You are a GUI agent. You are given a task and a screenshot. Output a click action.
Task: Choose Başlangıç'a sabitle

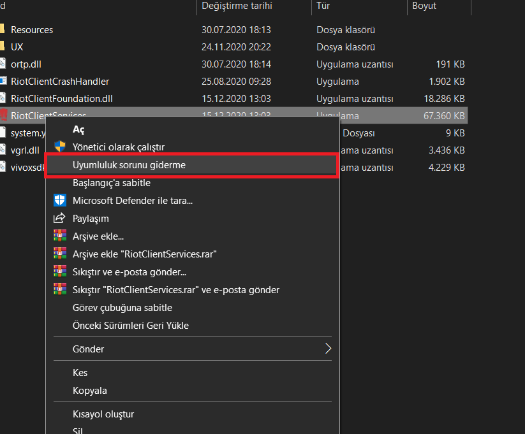112,183
